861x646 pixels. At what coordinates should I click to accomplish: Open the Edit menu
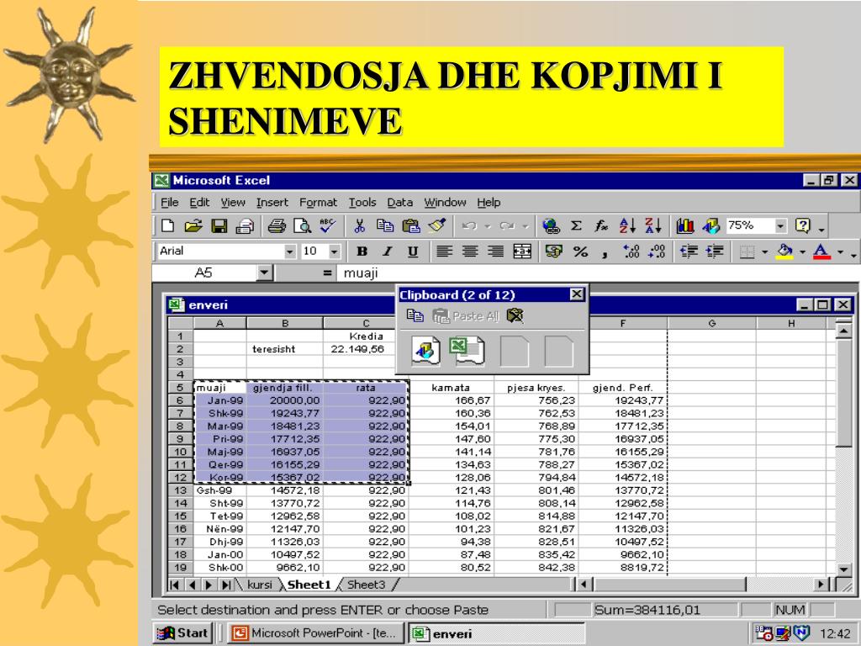(x=199, y=202)
